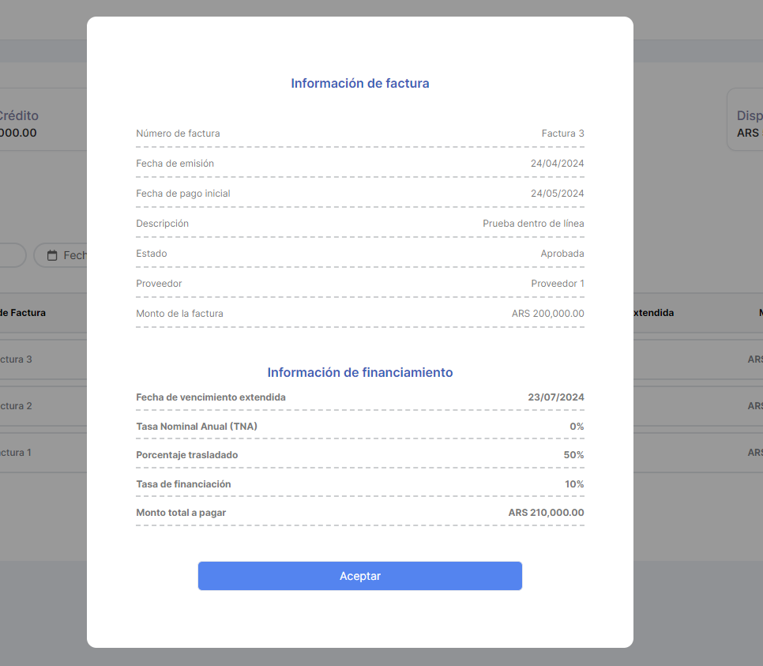Click the 'extendida' column header
This screenshot has width=763, height=666.
[x=652, y=313]
